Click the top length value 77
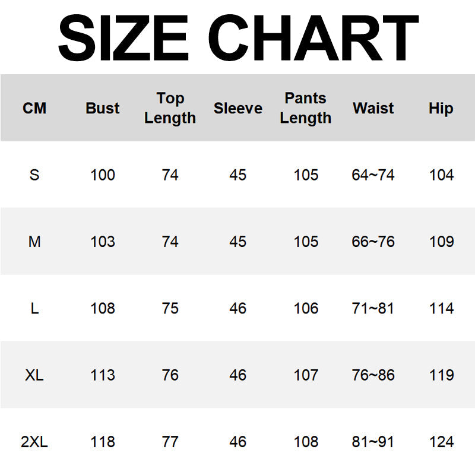The width and height of the screenshot is (475, 475). pyautogui.click(x=170, y=442)
